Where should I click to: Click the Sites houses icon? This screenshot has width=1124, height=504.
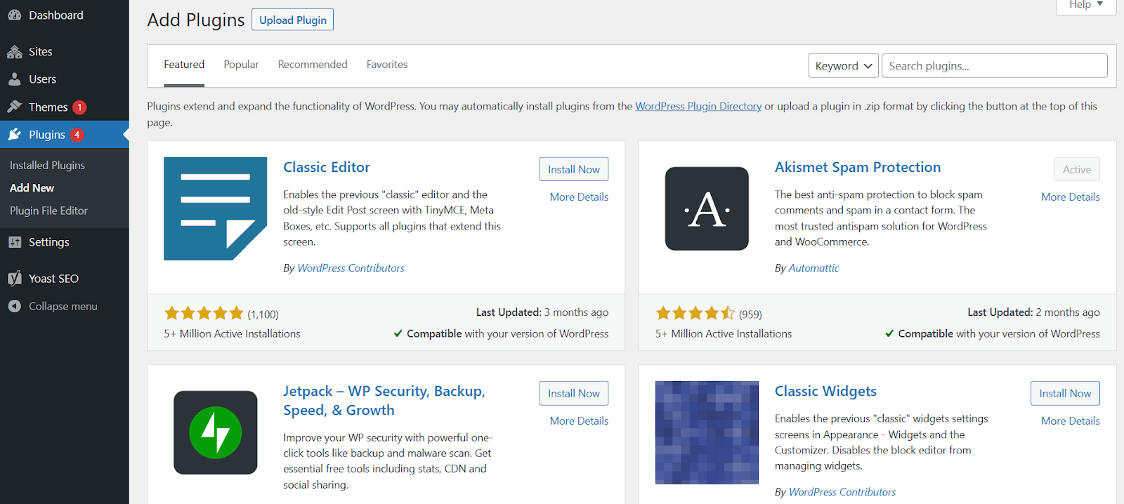point(14,52)
